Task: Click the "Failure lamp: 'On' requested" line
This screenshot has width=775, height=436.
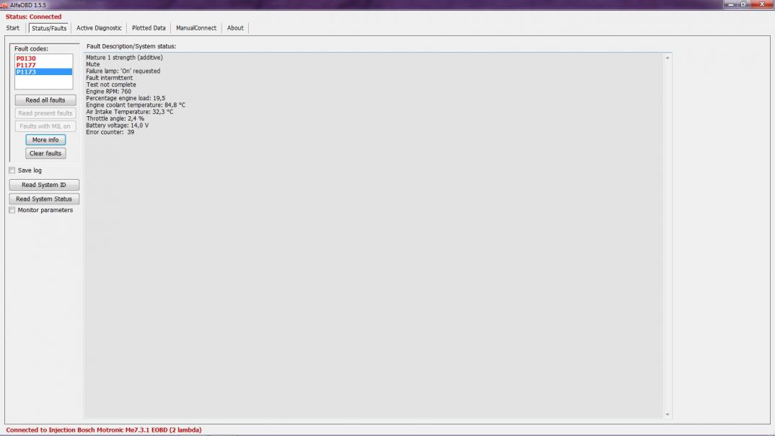Action: (x=123, y=71)
